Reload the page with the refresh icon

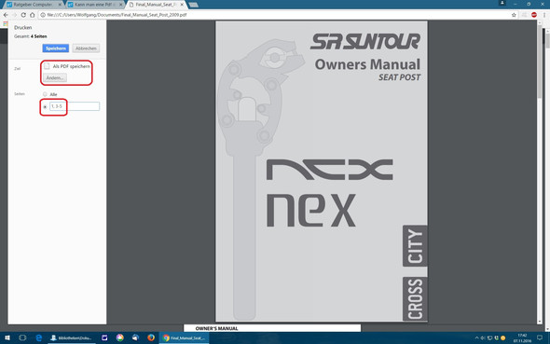(x=23, y=15)
